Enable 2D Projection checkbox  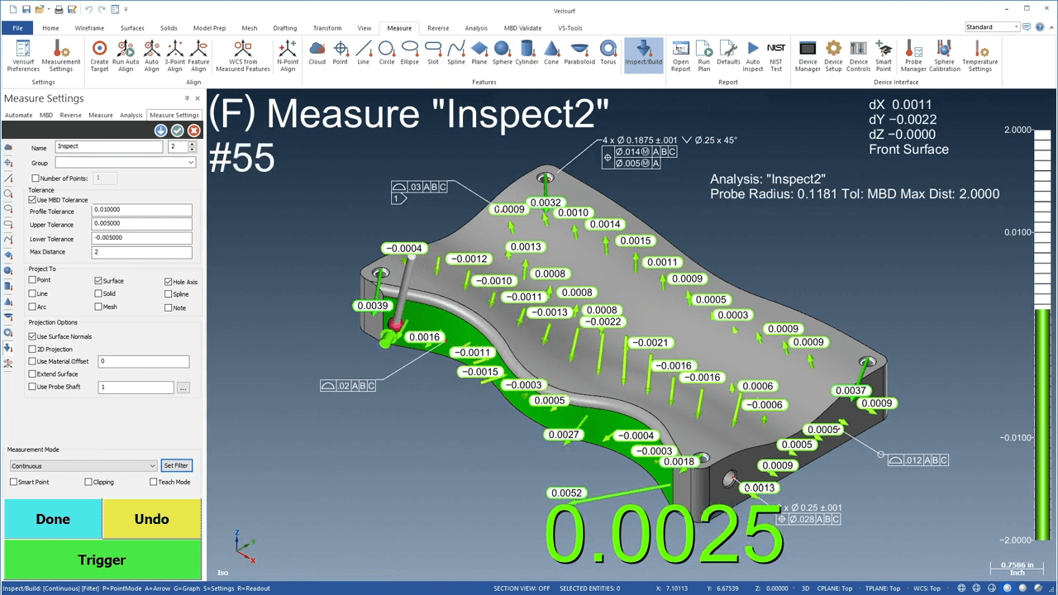tap(32, 350)
